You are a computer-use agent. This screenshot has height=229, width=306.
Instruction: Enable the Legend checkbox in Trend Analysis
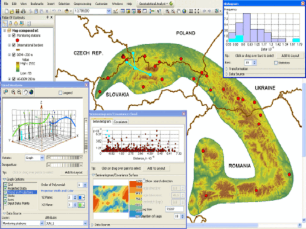coord(60,93)
